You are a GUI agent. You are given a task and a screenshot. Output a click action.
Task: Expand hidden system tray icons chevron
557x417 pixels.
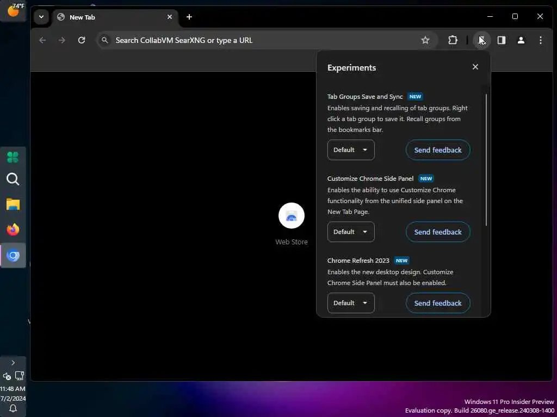pos(13,363)
